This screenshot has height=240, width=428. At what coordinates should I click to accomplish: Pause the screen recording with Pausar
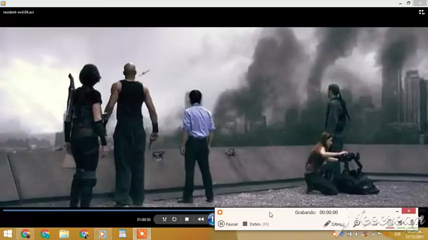tap(228, 224)
